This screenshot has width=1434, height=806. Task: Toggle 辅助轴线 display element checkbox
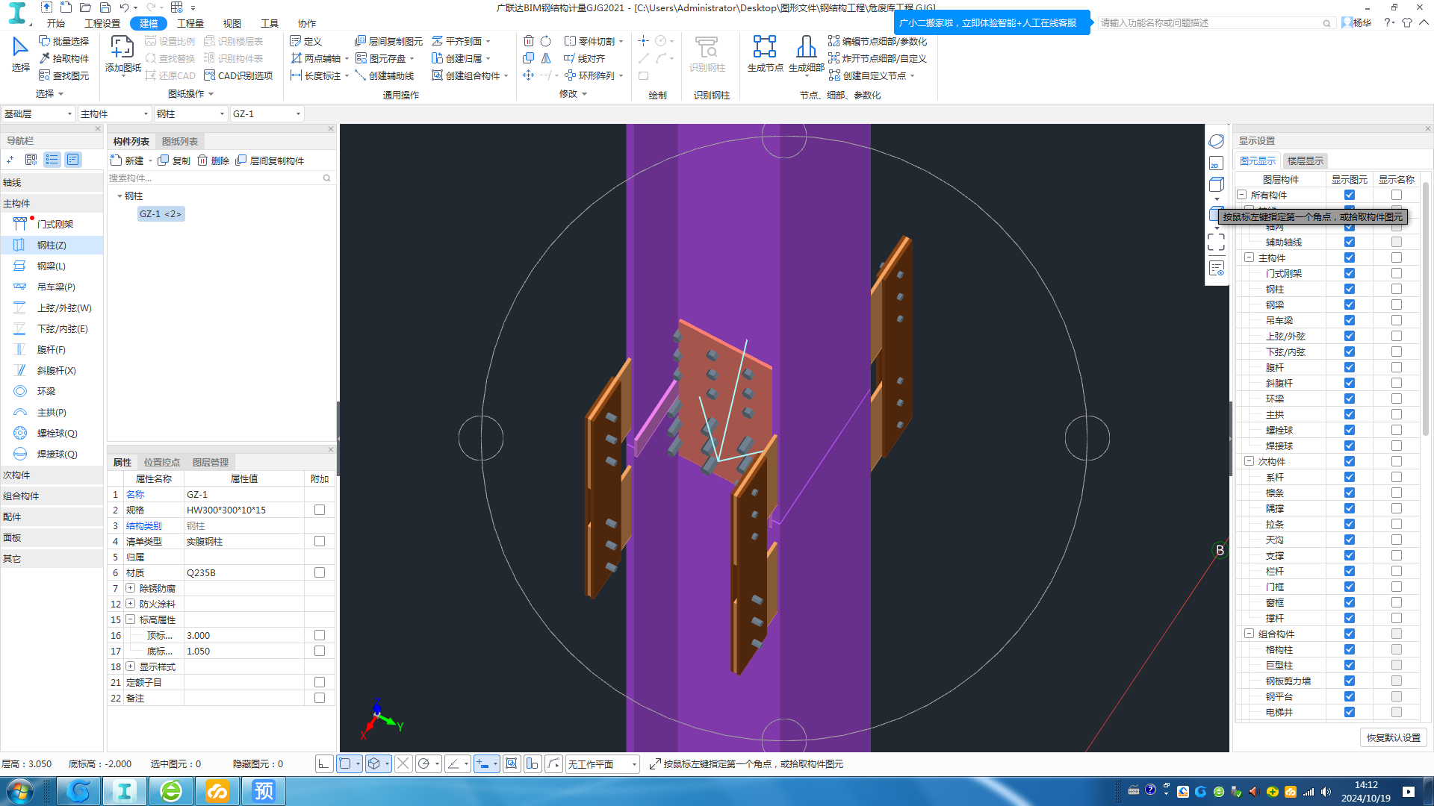pos(1349,242)
